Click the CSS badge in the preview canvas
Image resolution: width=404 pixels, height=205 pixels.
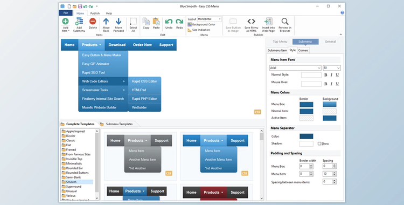coord(257,112)
